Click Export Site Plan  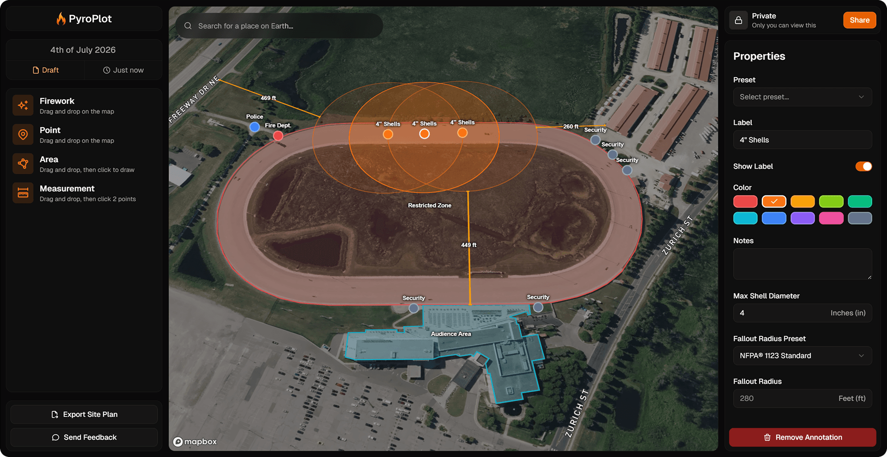click(84, 414)
